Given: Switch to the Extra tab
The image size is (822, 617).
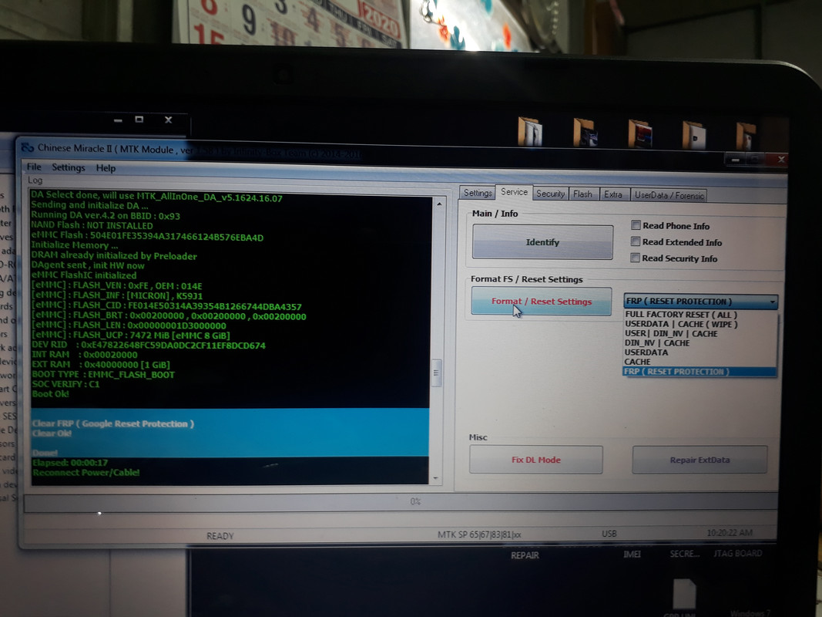Looking at the screenshot, I should [x=612, y=194].
